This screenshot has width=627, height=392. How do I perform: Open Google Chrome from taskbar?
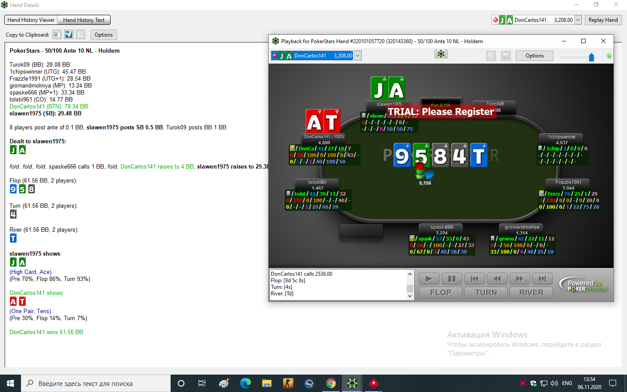pyautogui.click(x=331, y=383)
